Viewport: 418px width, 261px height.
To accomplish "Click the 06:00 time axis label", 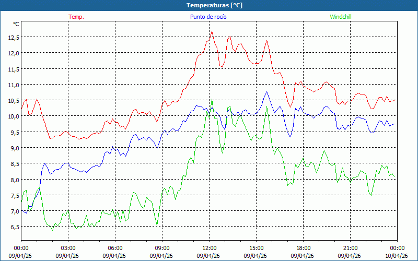I will [x=115, y=248].
